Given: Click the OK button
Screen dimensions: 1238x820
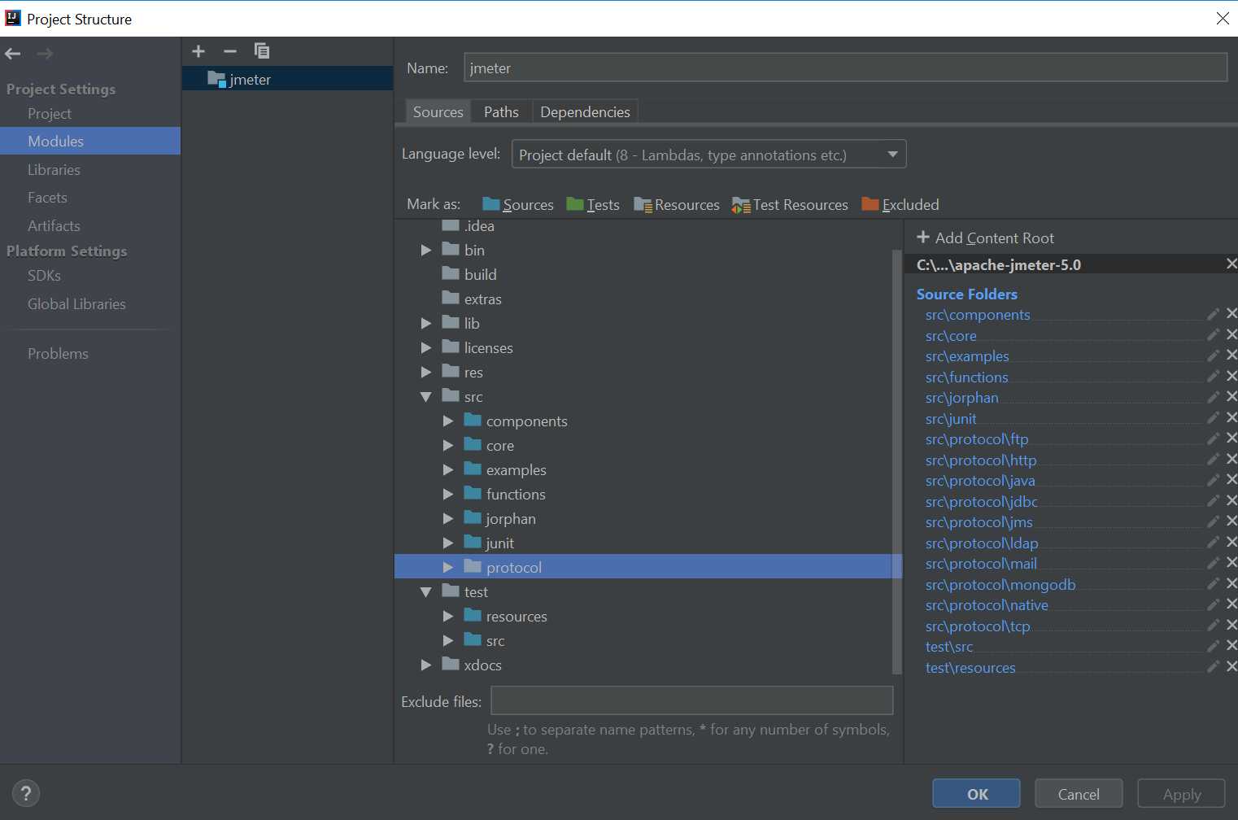Looking at the screenshot, I should tap(976, 794).
